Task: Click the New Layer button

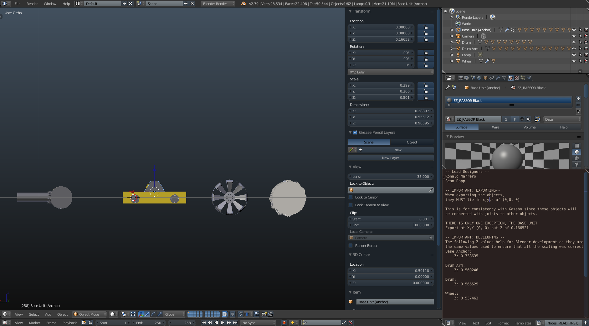Action: click(391, 158)
